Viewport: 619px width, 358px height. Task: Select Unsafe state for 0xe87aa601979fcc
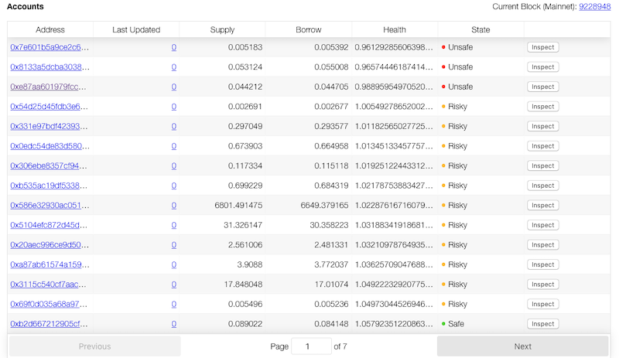(457, 87)
